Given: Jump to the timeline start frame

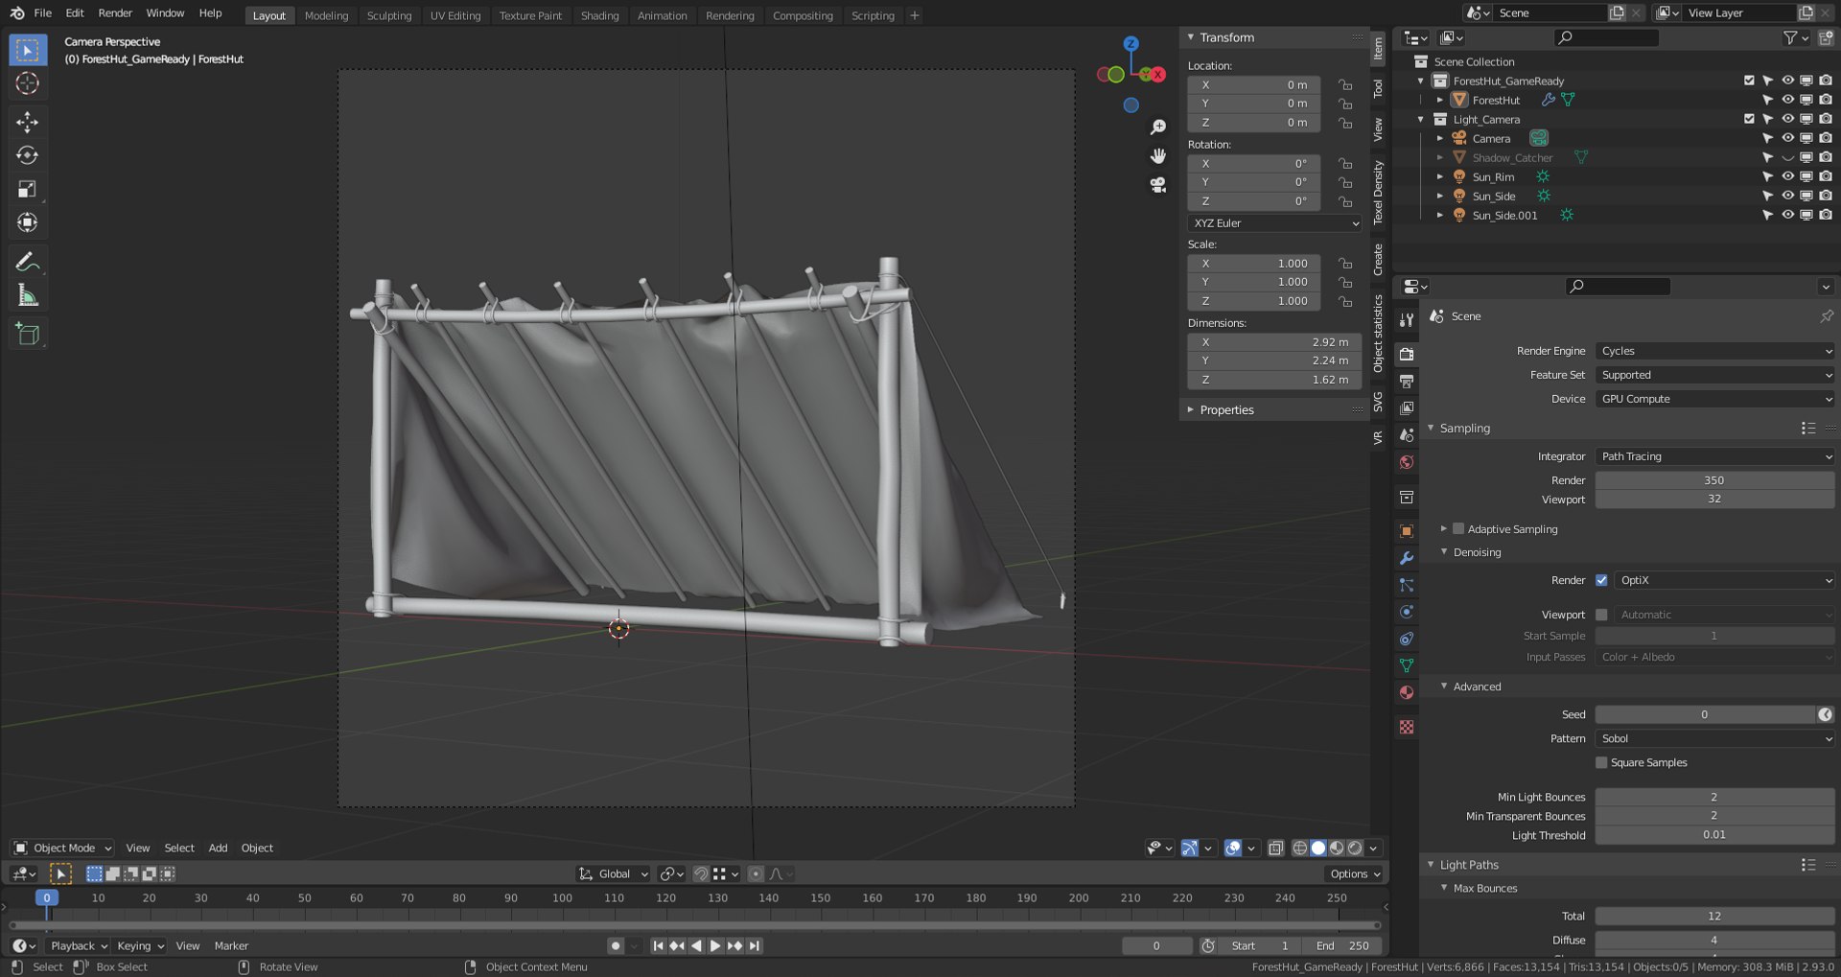Looking at the screenshot, I should (658, 945).
